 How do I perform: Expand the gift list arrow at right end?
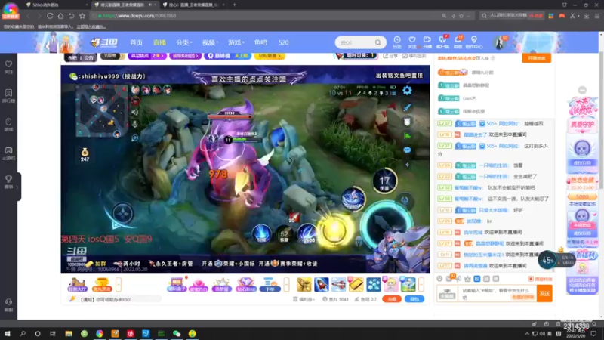pos(421,285)
